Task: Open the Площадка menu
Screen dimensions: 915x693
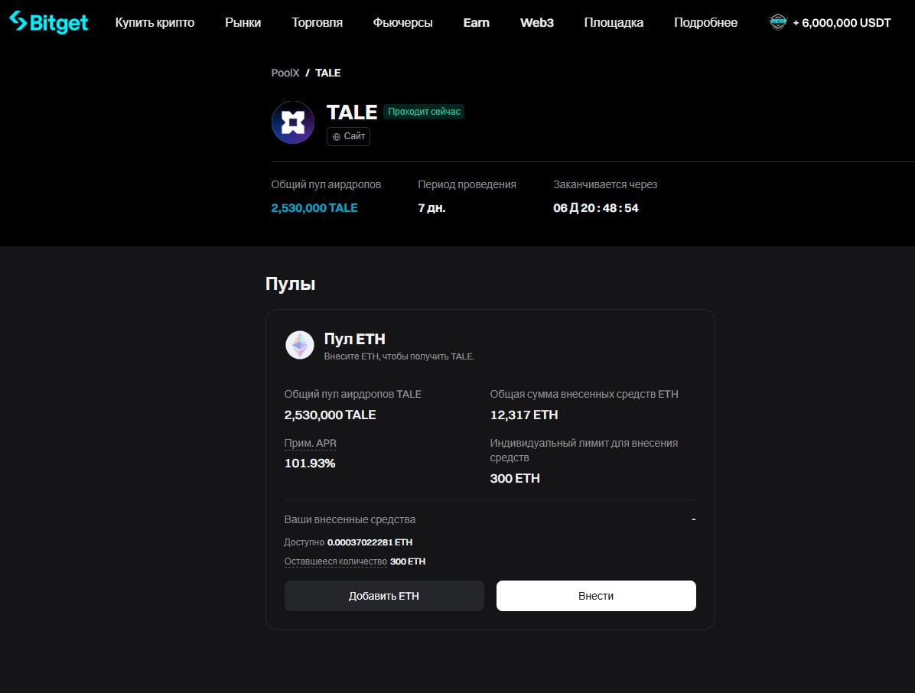Action: 614,22
